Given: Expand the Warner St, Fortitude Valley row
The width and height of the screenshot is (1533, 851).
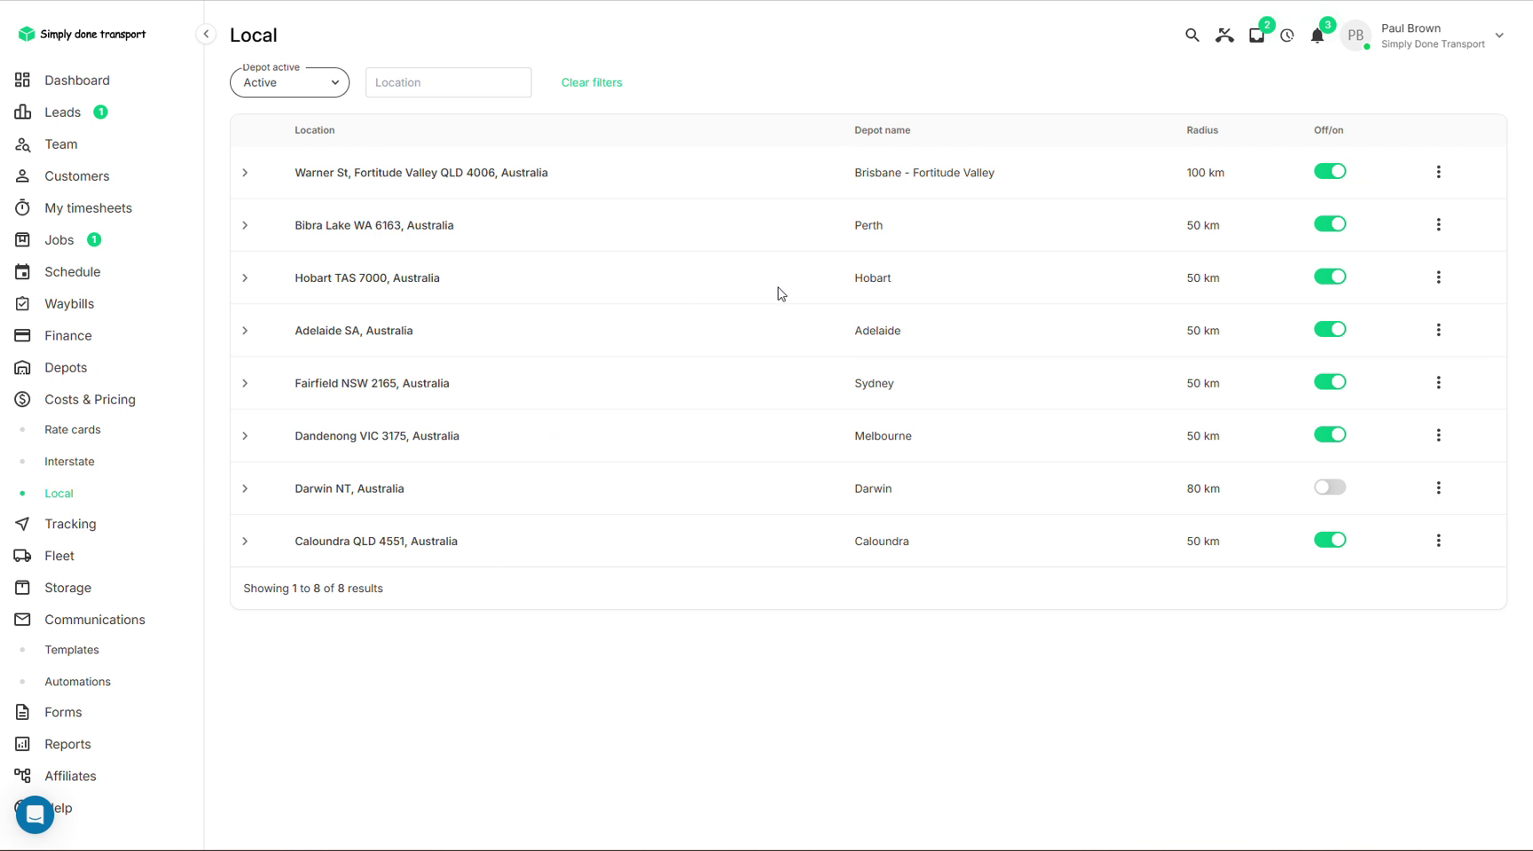Looking at the screenshot, I should pyautogui.click(x=245, y=173).
